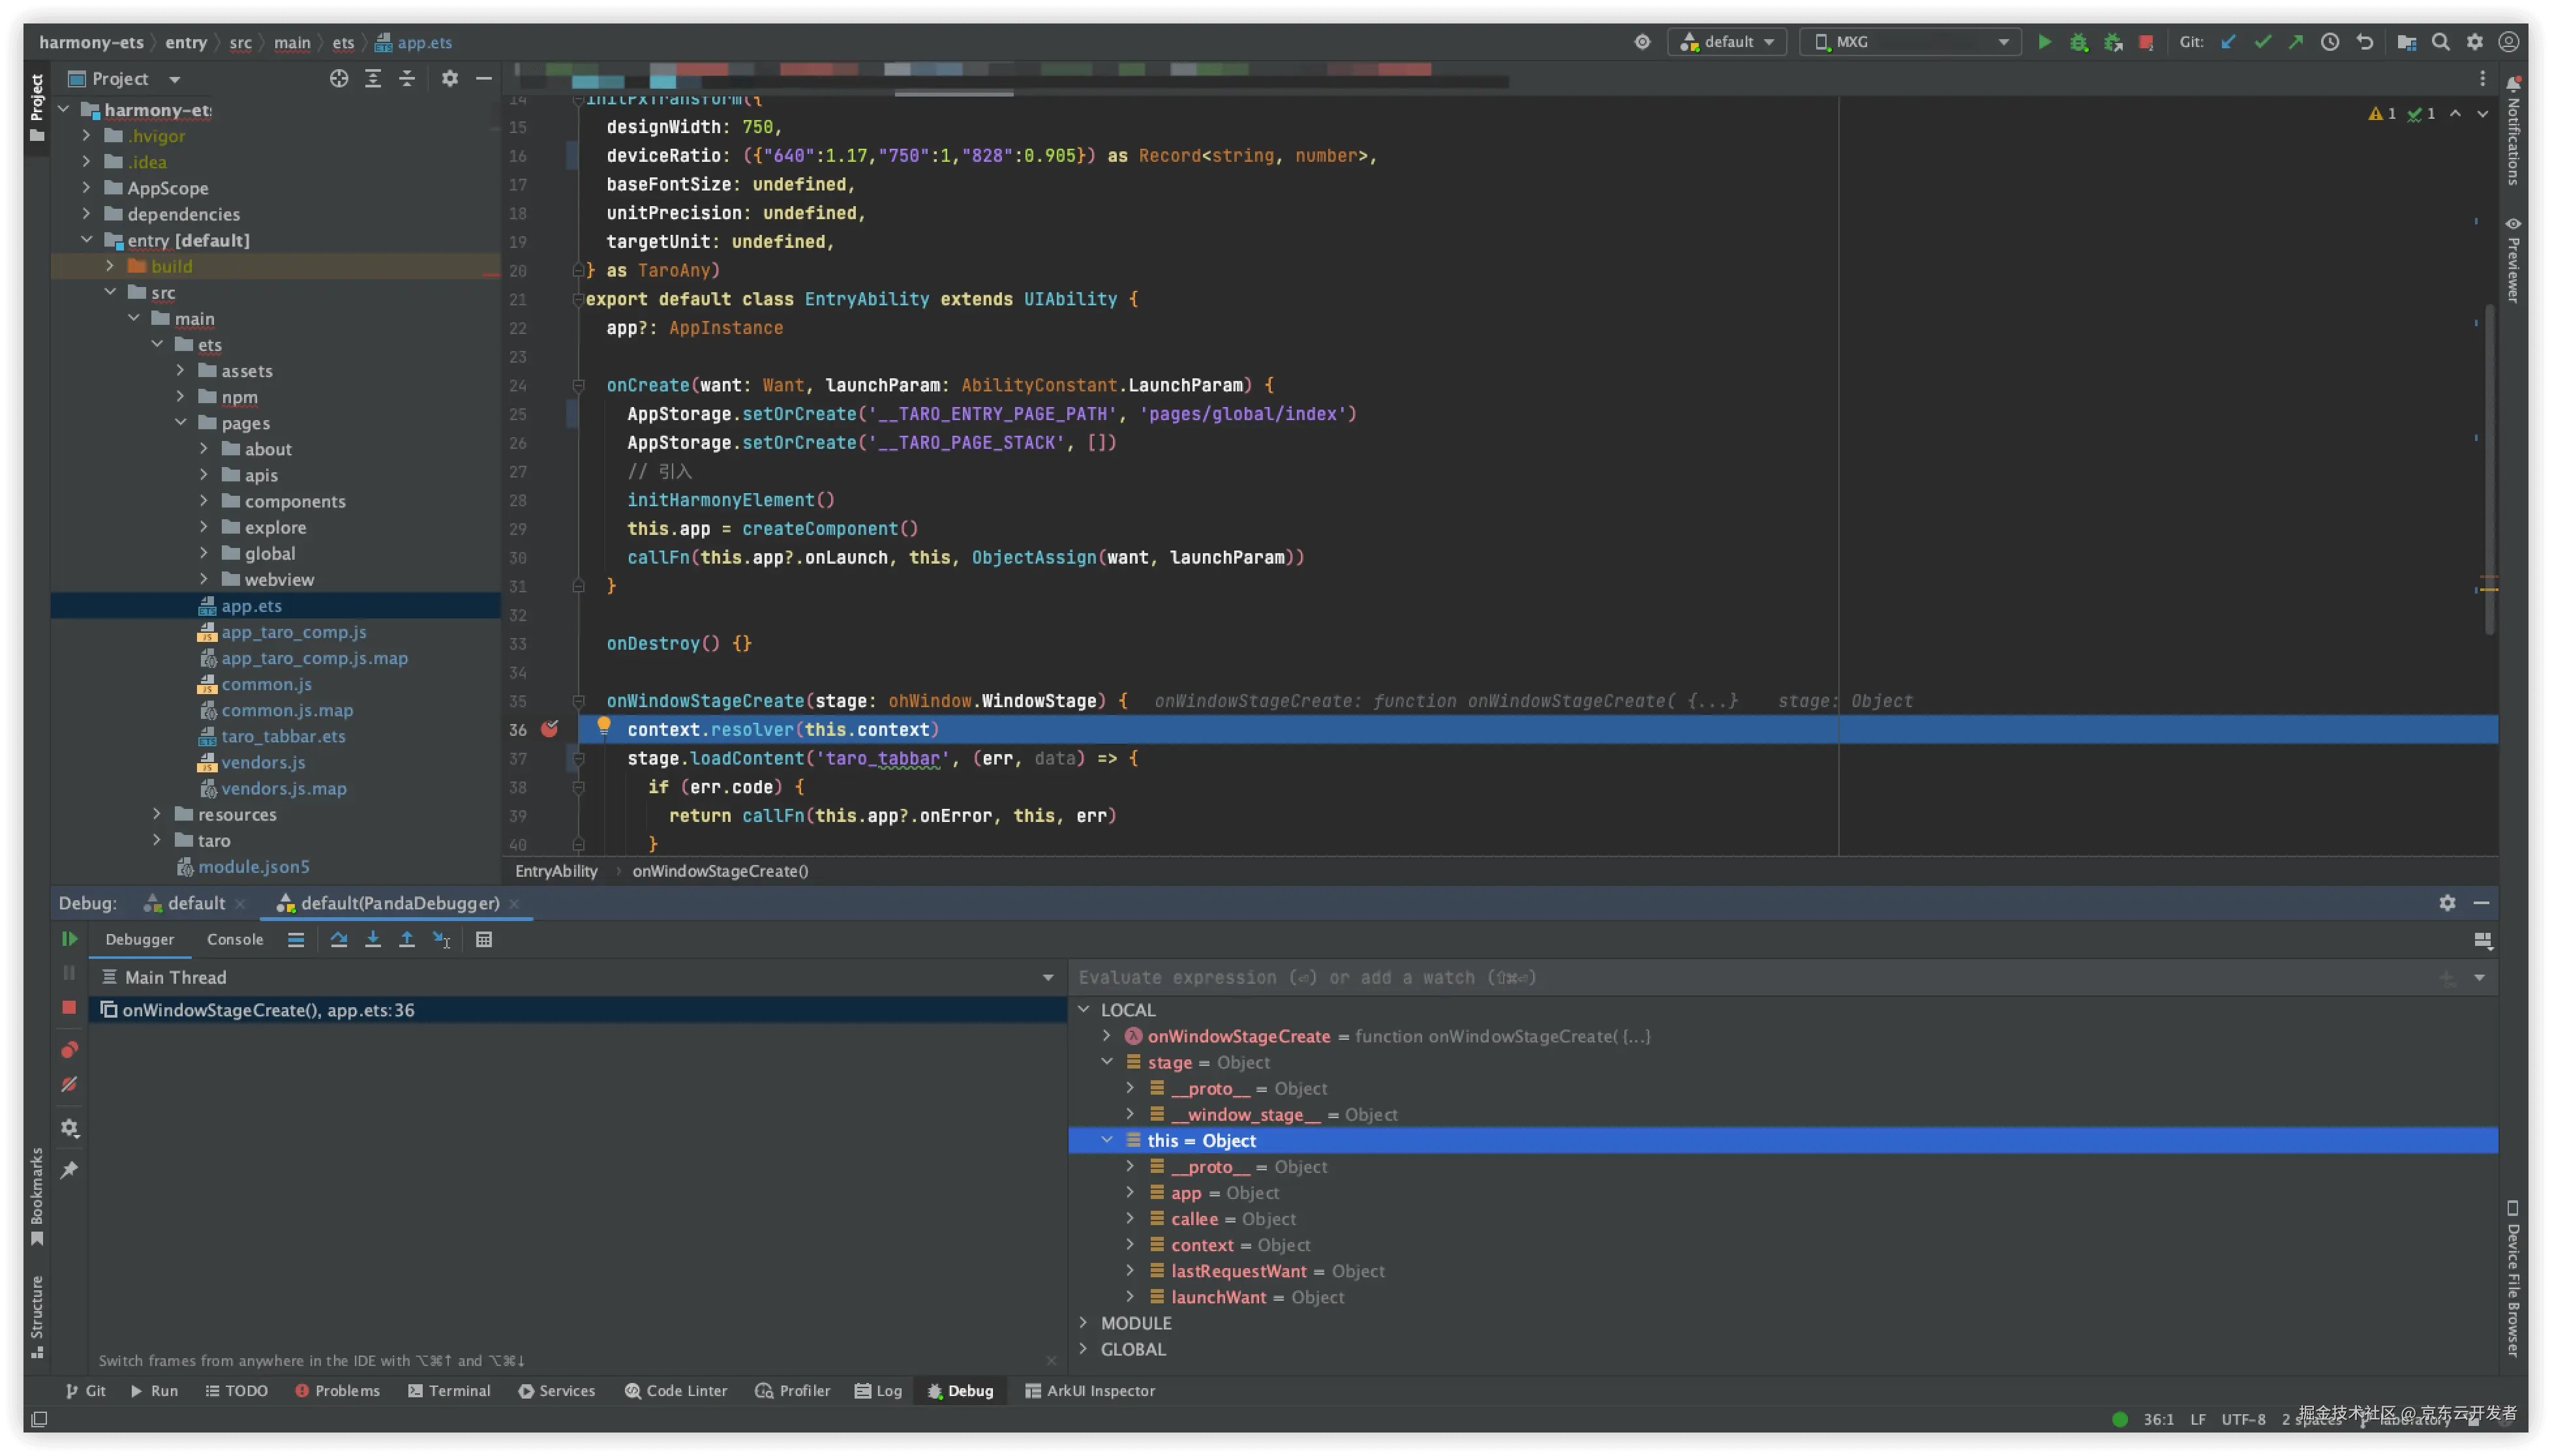
Task: Click the Step Into debugger icon
Action: (373, 939)
